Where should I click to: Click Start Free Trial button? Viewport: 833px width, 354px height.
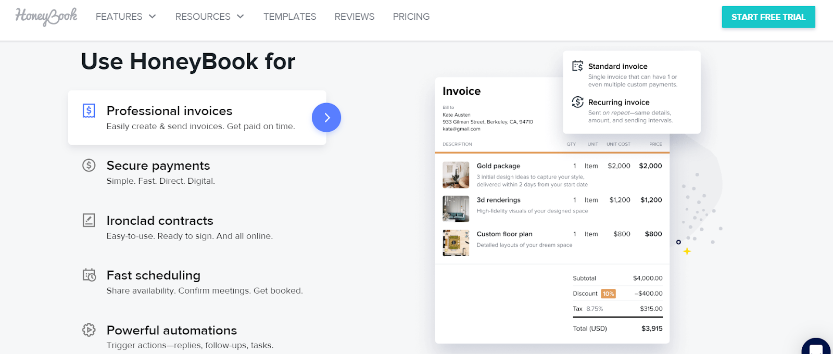(768, 17)
